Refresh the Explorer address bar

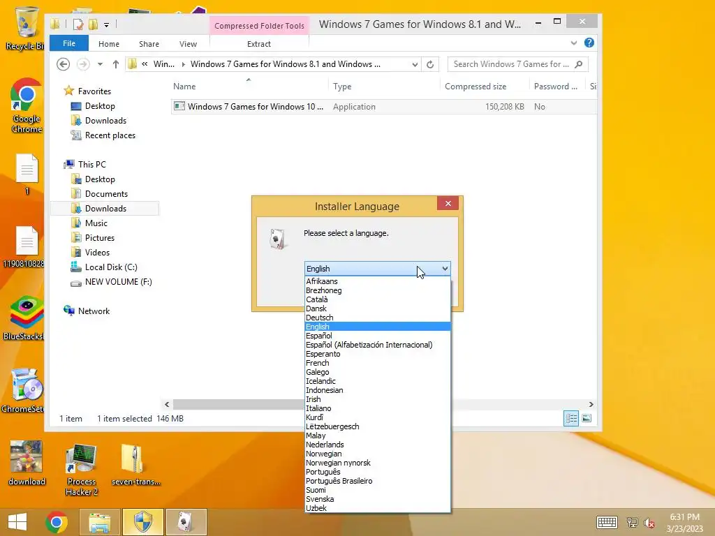pos(430,64)
